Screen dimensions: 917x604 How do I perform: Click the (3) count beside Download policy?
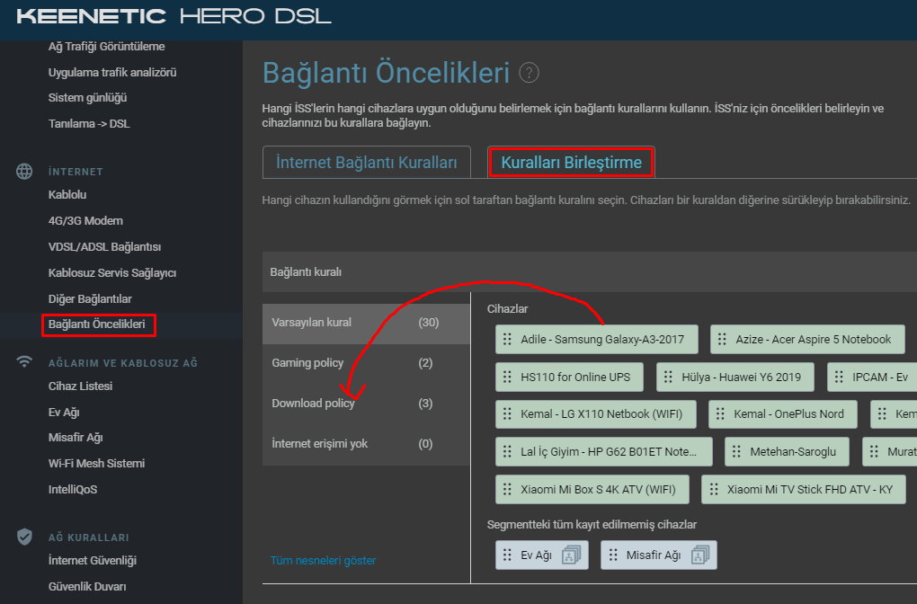(x=425, y=404)
